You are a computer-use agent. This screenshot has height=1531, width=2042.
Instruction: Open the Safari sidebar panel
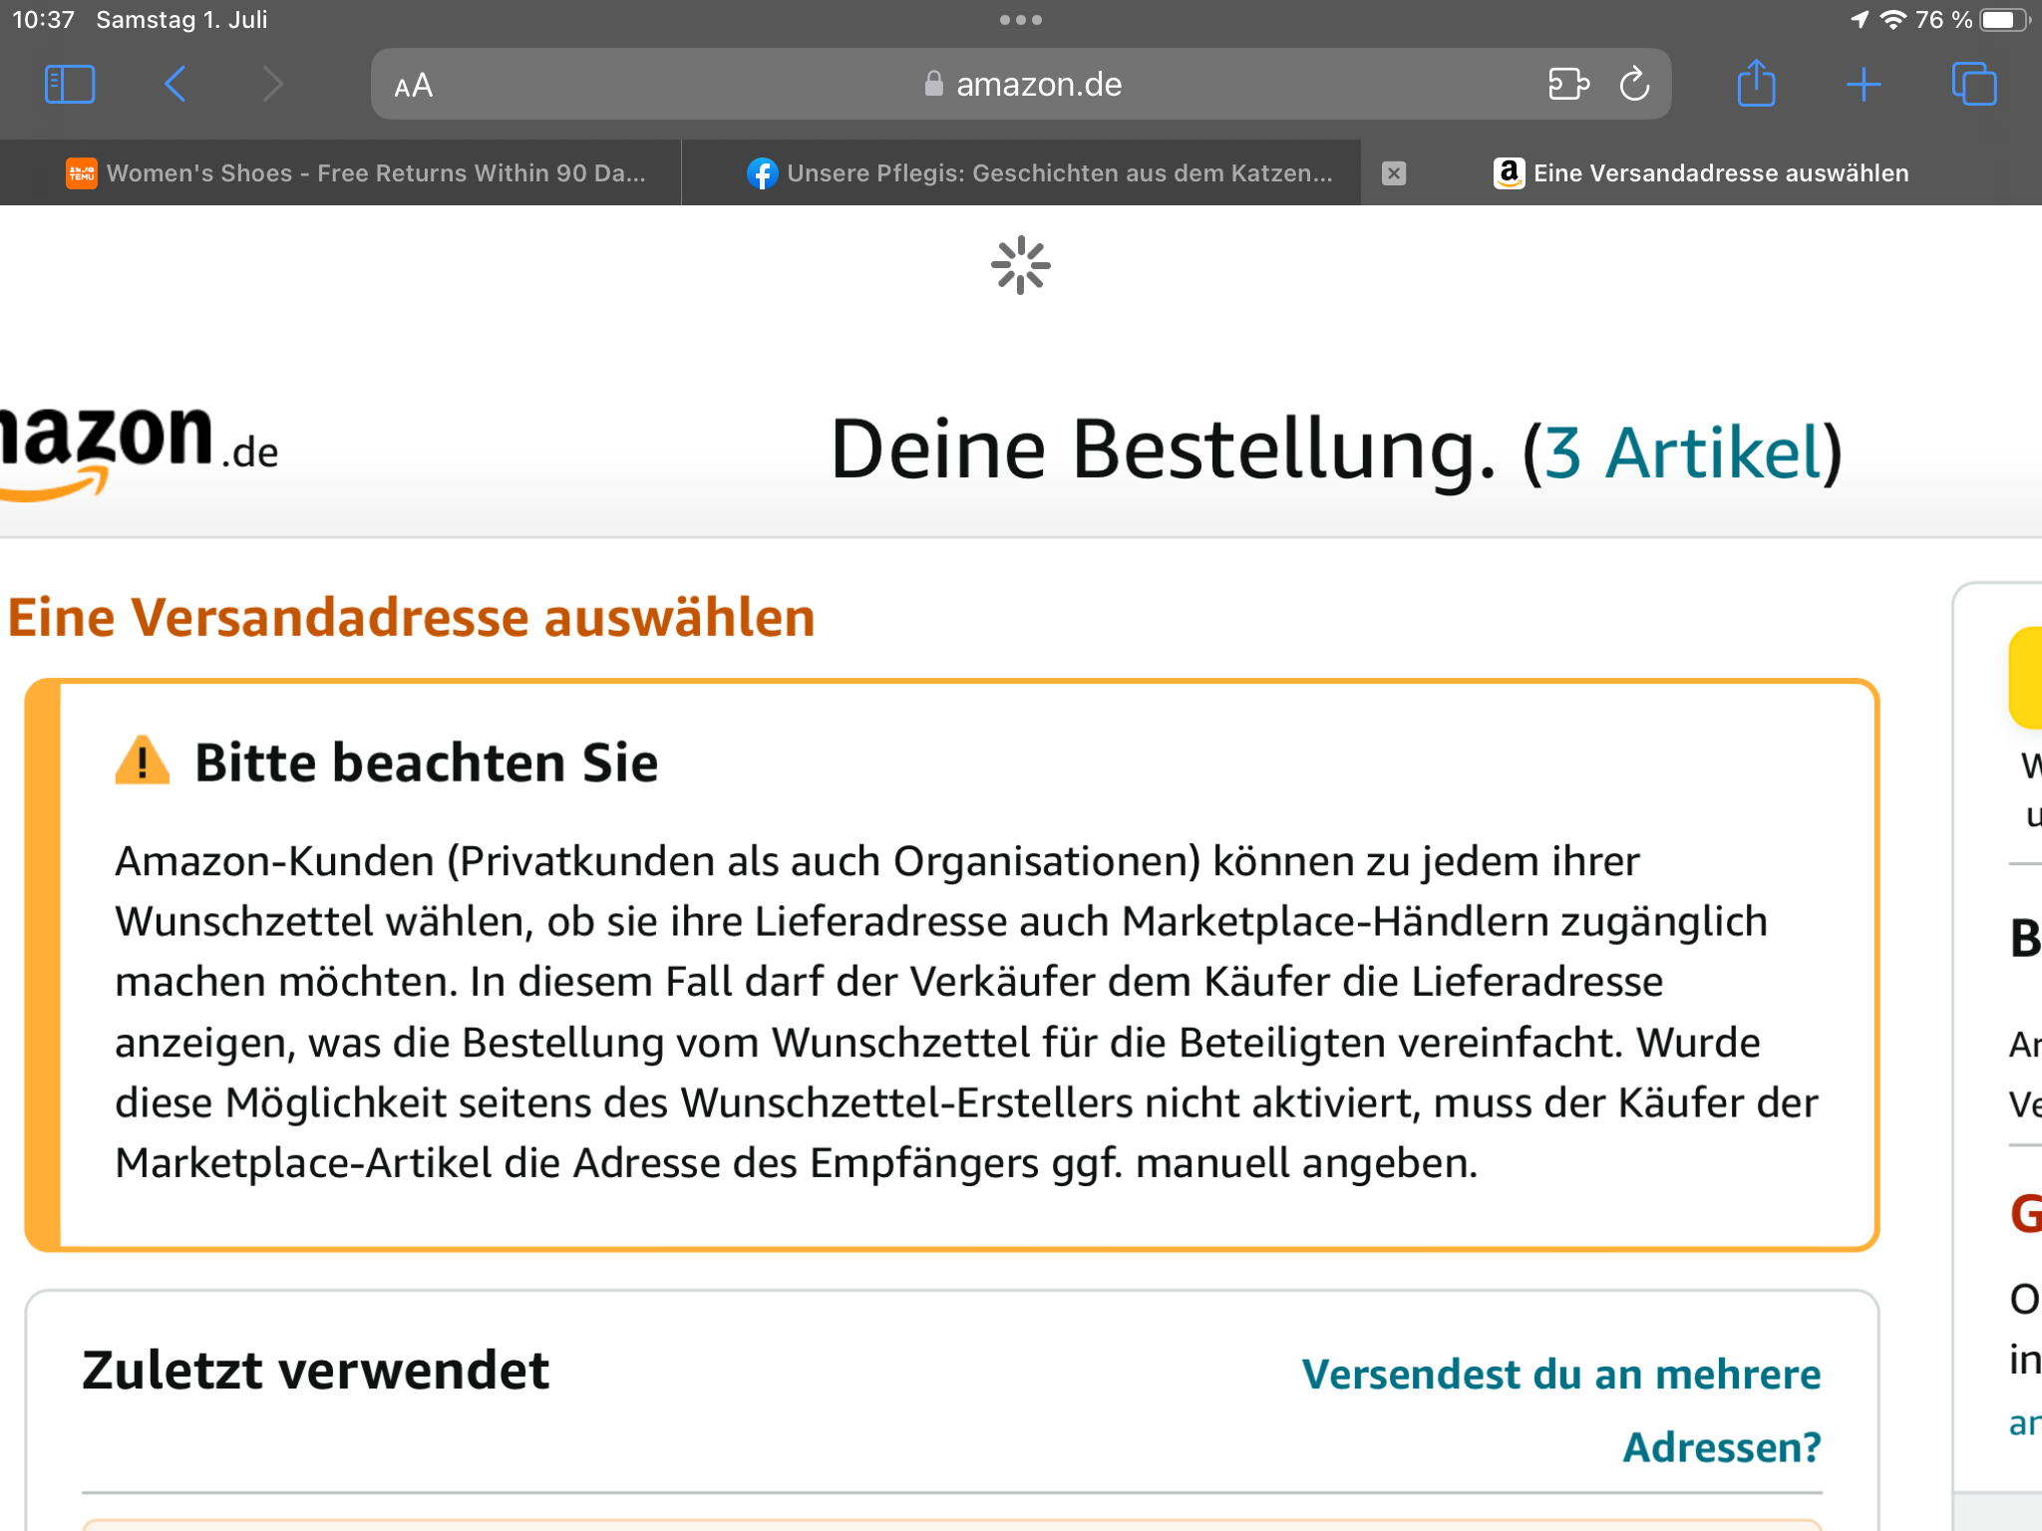click(70, 85)
